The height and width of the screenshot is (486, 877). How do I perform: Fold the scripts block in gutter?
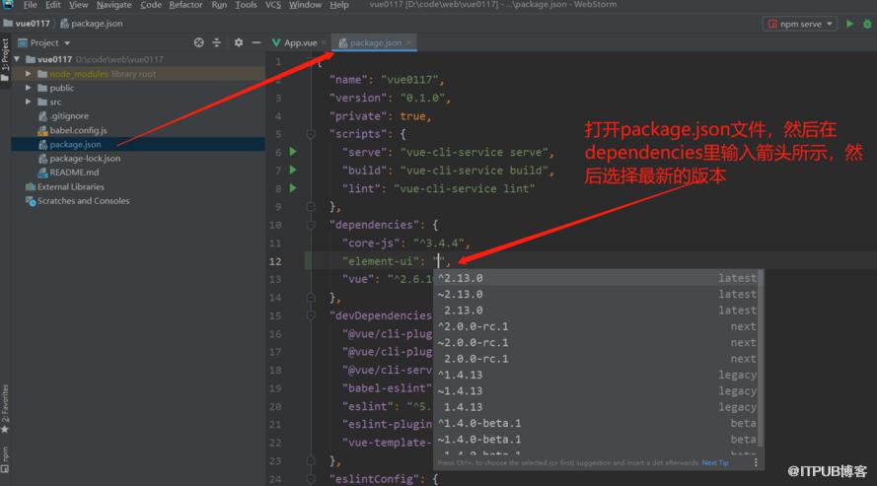pos(311,134)
